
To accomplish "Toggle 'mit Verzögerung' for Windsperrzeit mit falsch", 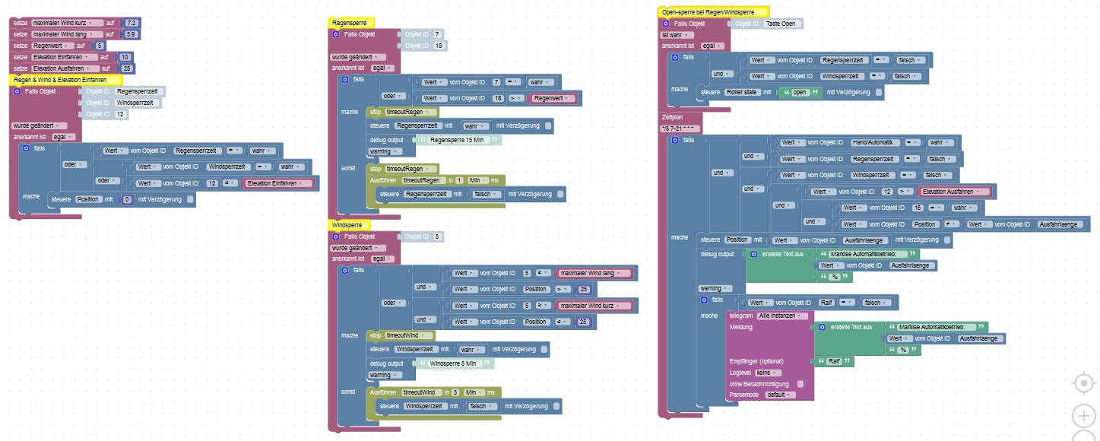I will pyautogui.click(x=557, y=407).
